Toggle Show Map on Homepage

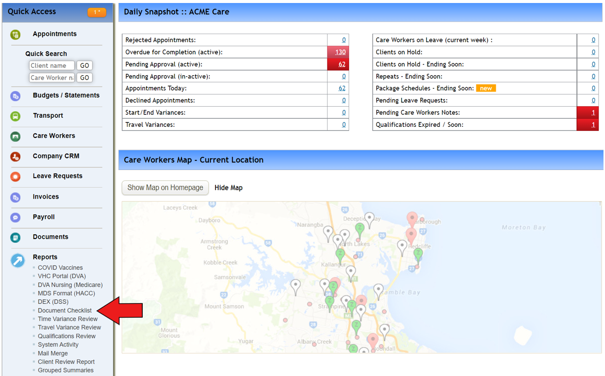[165, 187]
